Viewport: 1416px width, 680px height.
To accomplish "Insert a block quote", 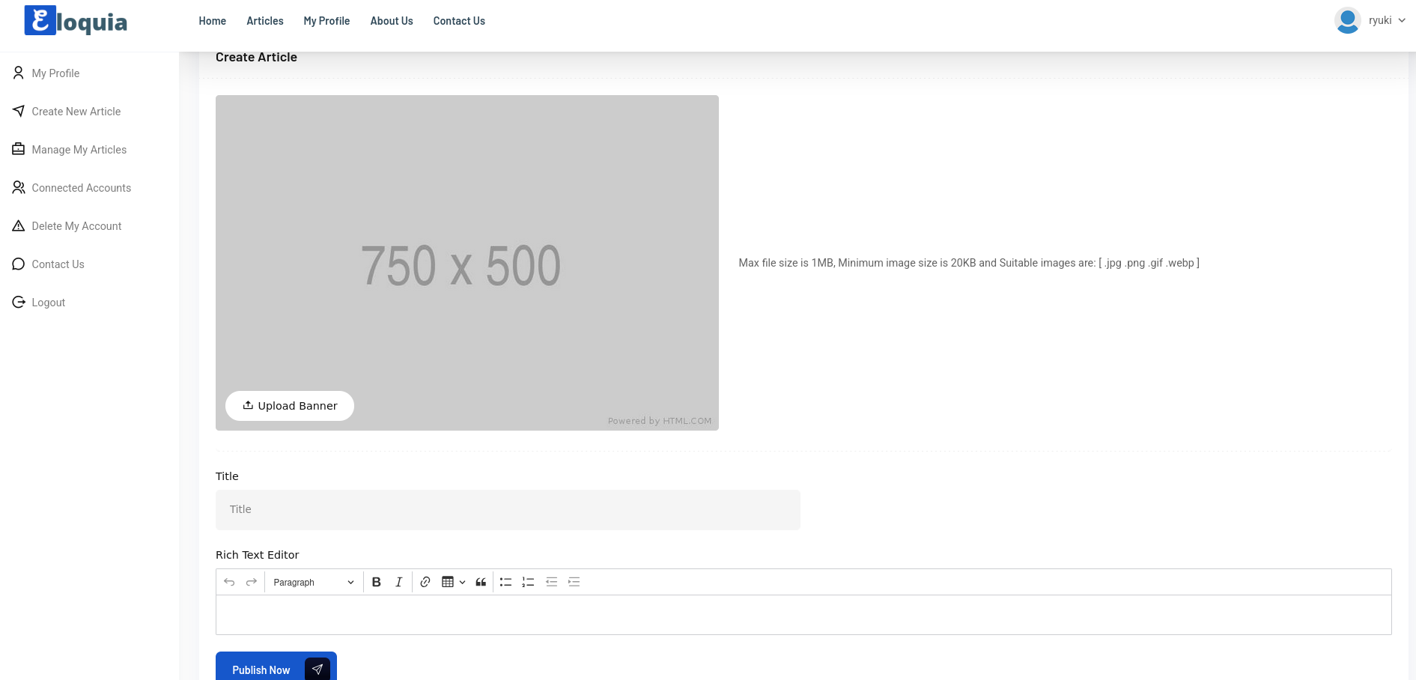I will [x=481, y=582].
